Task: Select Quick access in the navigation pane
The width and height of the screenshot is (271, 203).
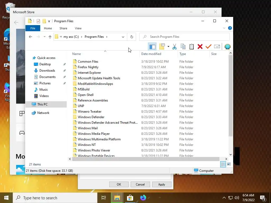Action: tap(46, 58)
